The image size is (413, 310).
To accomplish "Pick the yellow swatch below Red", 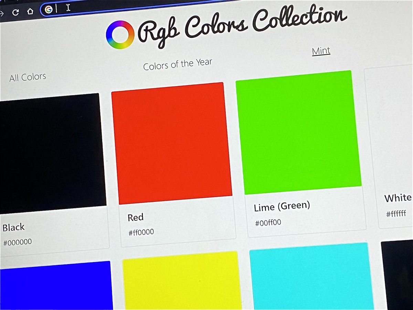I will [182, 281].
